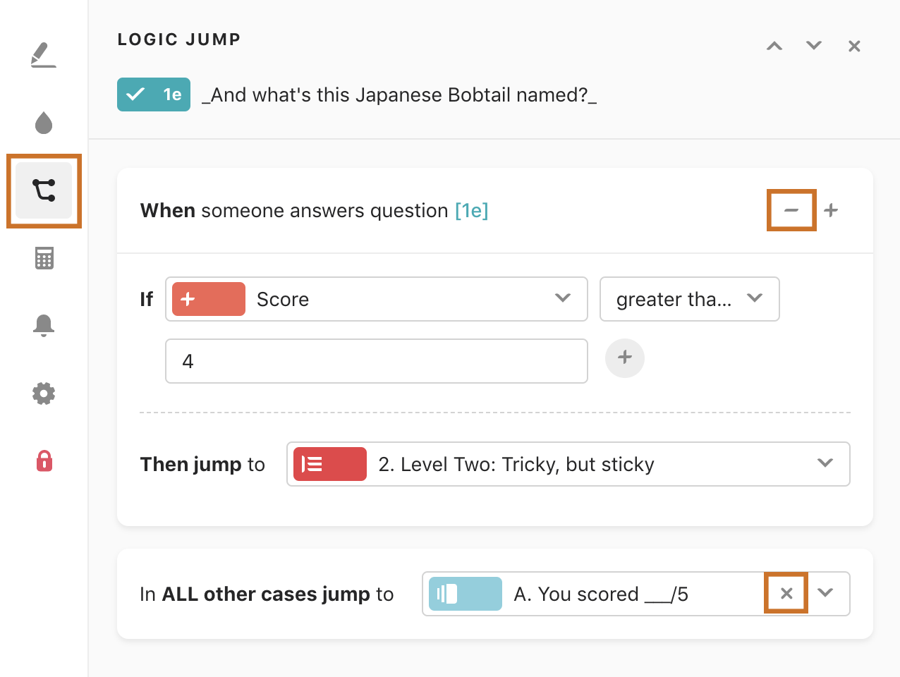This screenshot has height=677, width=900.
Task: Click the value field containing 4
Action: coord(377,361)
